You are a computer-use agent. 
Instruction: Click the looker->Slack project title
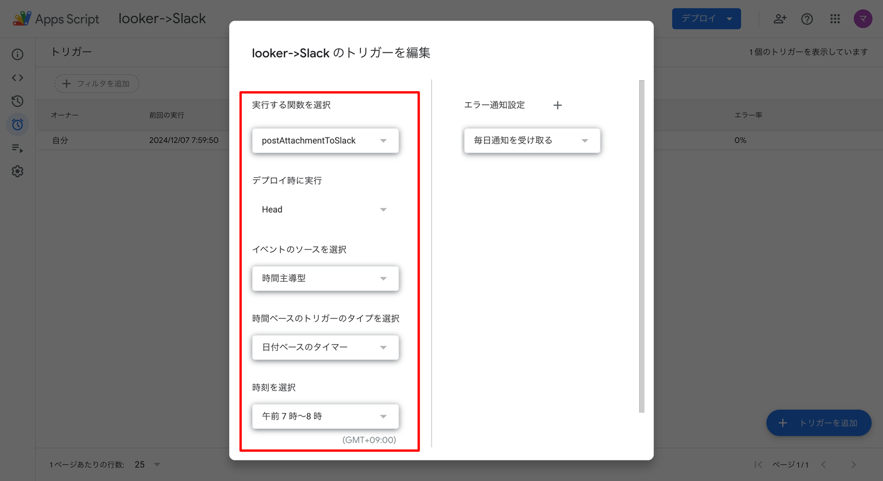pos(162,19)
